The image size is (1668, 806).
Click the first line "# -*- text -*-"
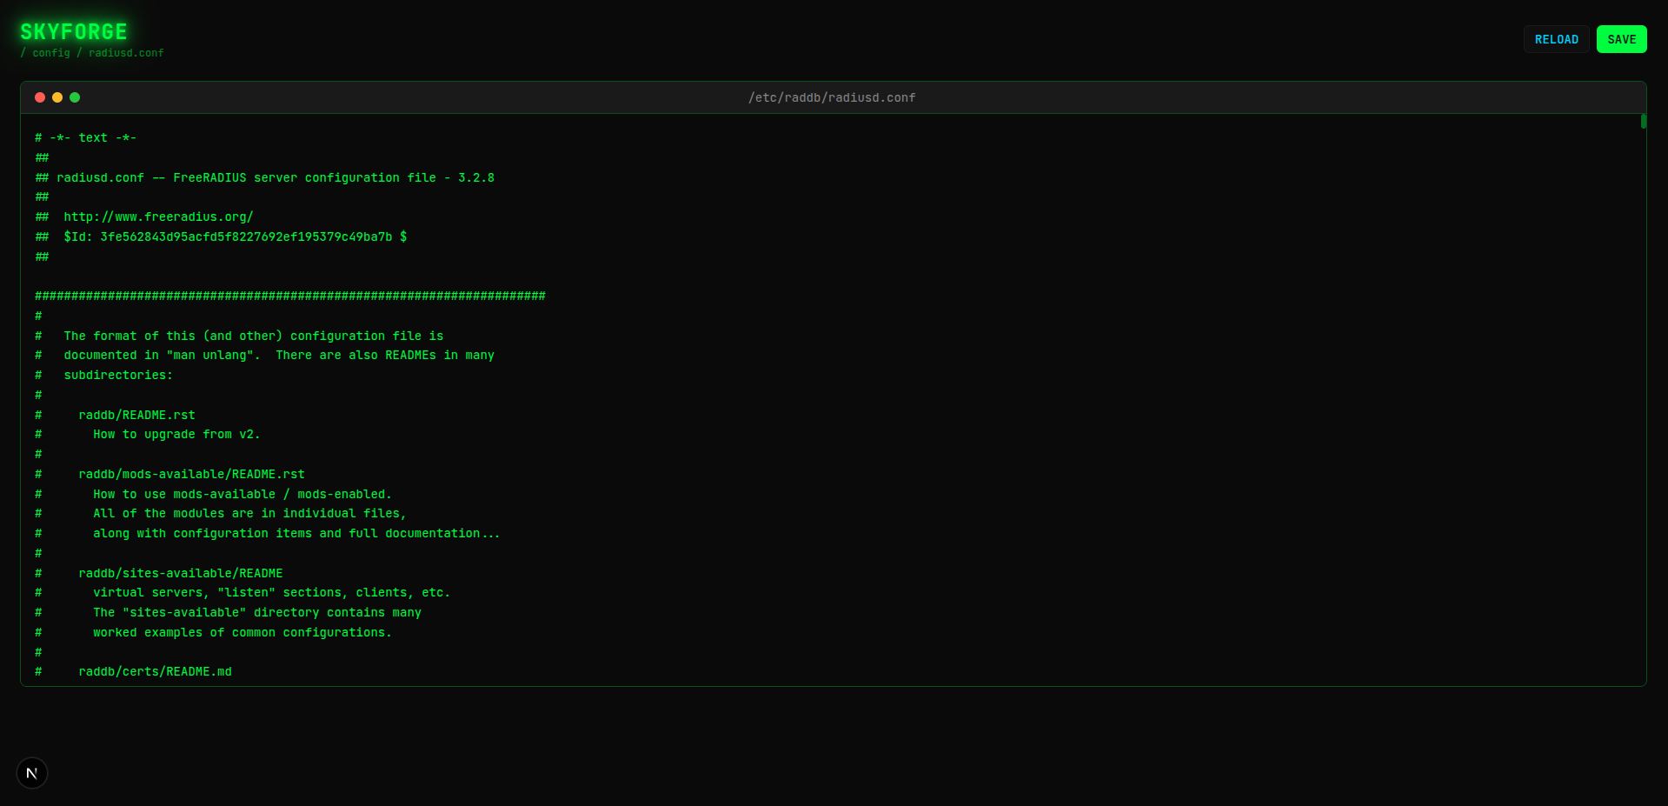click(x=85, y=137)
